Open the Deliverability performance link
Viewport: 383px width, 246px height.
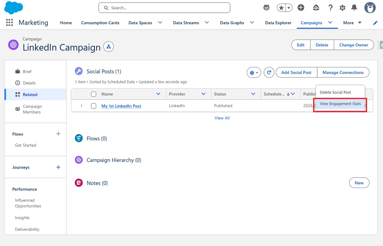pyautogui.click(x=27, y=229)
